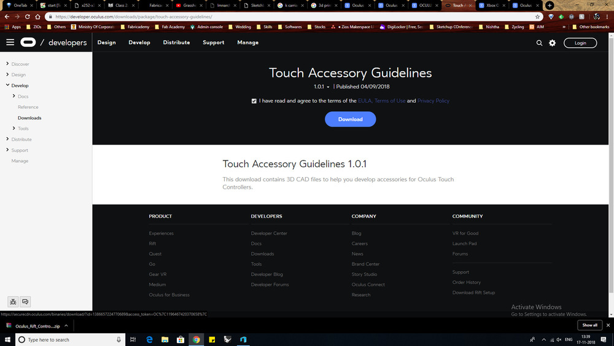The image size is (614, 346).
Task: Open the Design menu in the top navigation
Action: (106, 42)
